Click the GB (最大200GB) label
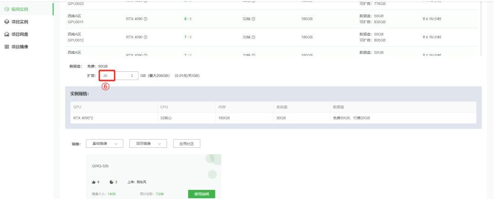 pyautogui.click(x=155, y=76)
